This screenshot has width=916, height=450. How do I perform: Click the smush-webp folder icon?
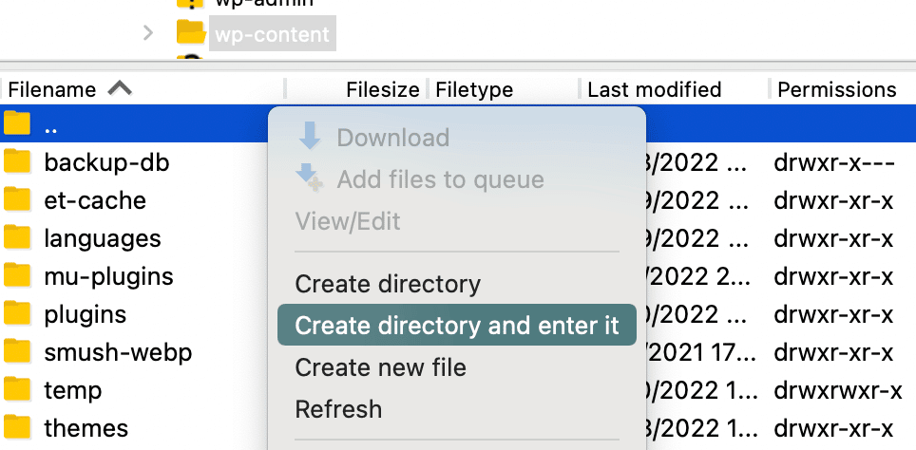tap(17, 352)
